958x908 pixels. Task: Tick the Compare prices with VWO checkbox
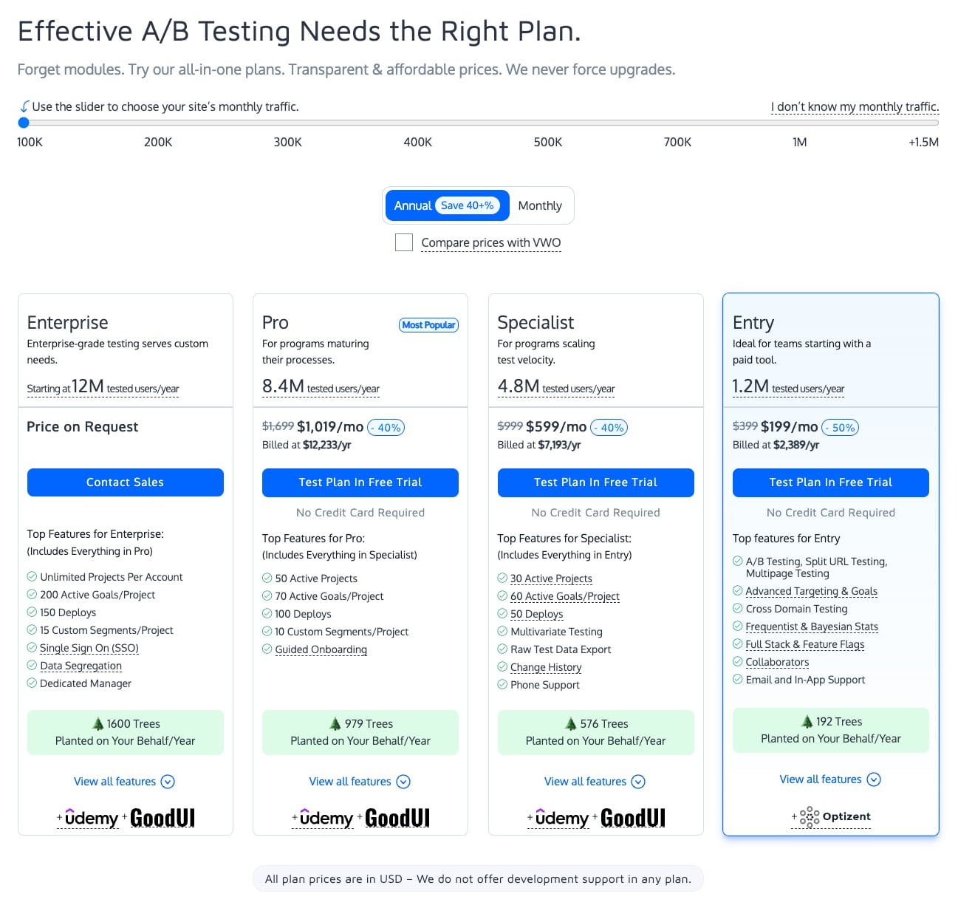[404, 242]
